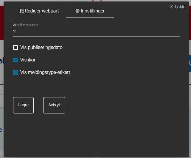Click the Vis publiseringsdato label text
The height and width of the screenshot is (158, 191).
[41, 48]
